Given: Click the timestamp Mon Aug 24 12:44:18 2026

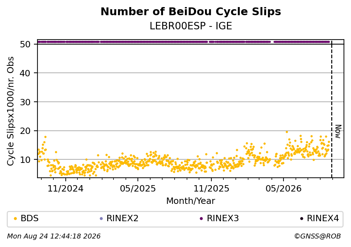Looking at the screenshot, I should coord(54,236).
